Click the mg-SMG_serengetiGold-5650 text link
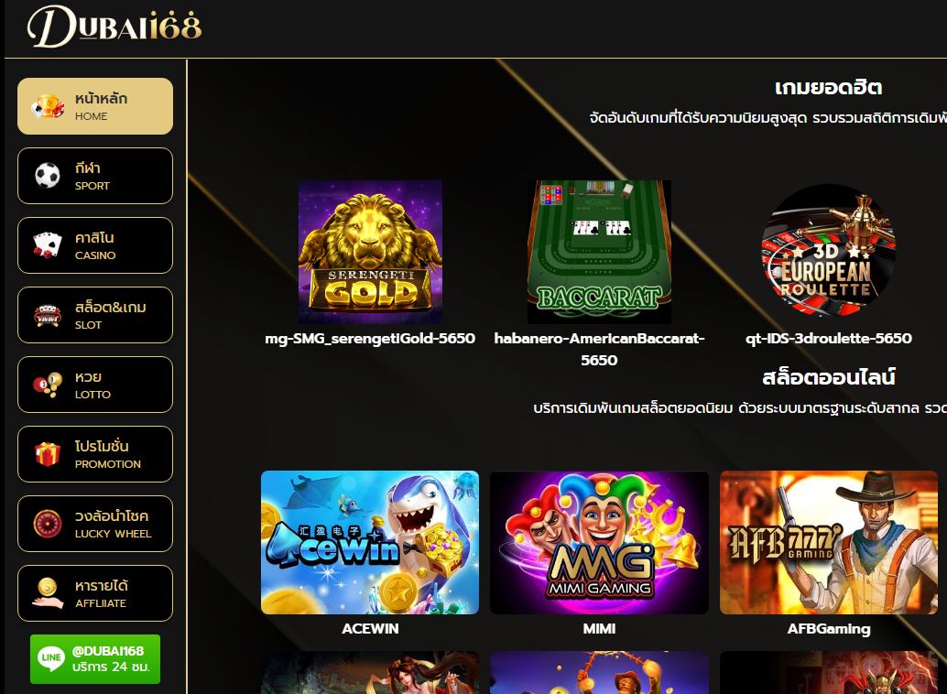This screenshot has height=694, width=947. [370, 338]
